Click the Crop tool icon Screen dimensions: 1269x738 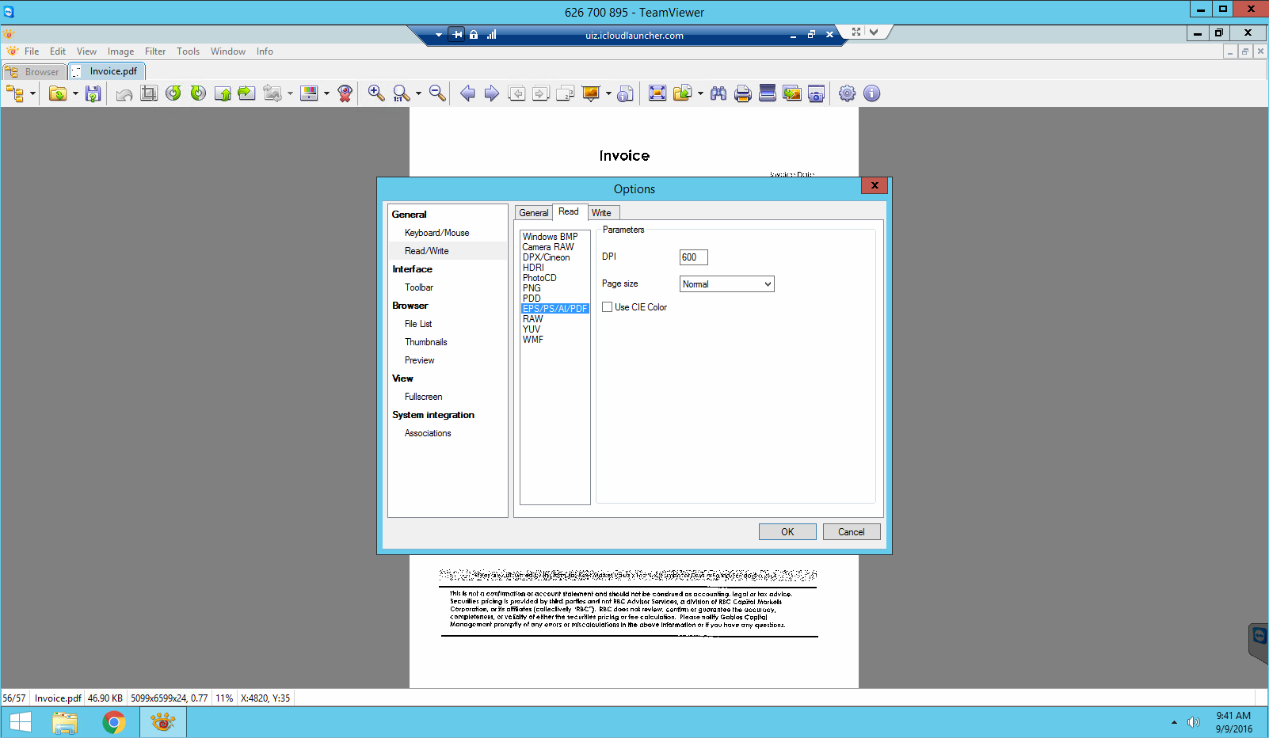(x=148, y=93)
